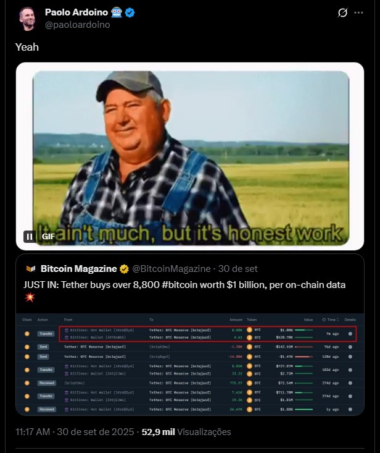Click the Bitcoin Magazine logo avatar

coord(31,269)
